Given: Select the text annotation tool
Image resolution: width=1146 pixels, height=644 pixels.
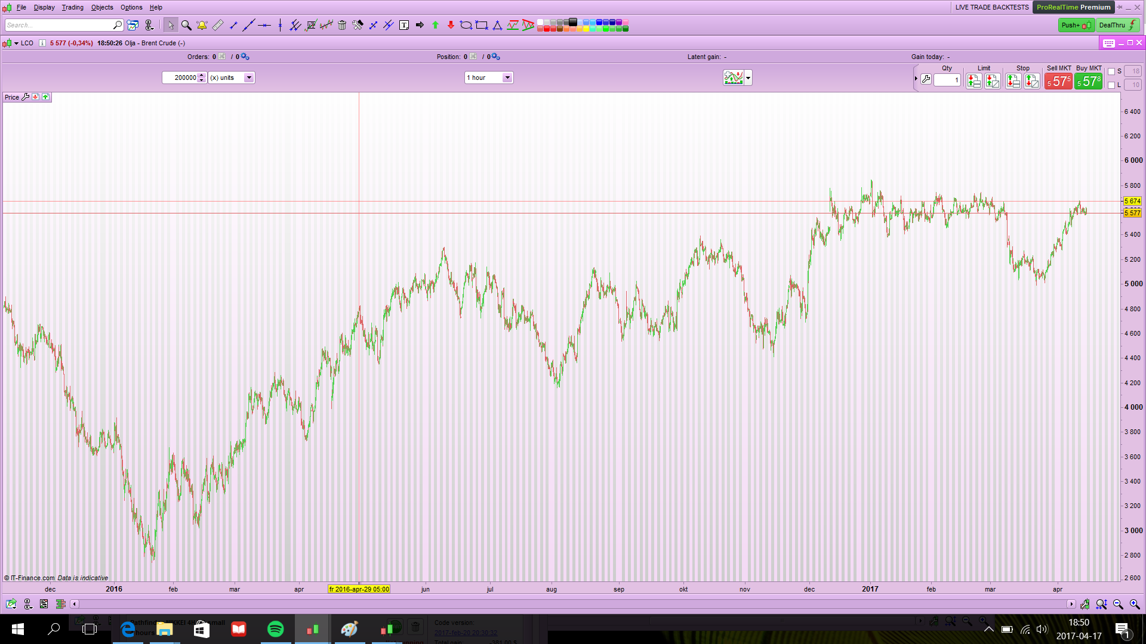Looking at the screenshot, I should (x=404, y=25).
